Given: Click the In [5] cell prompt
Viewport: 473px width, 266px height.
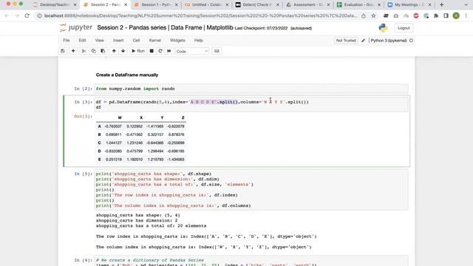Looking at the screenshot, I should tap(83, 174).
